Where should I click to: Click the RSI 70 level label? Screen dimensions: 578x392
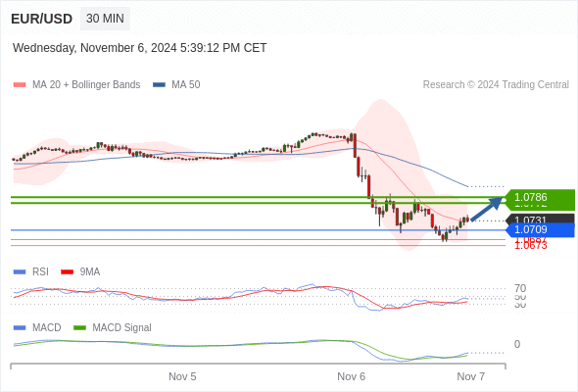(520, 288)
